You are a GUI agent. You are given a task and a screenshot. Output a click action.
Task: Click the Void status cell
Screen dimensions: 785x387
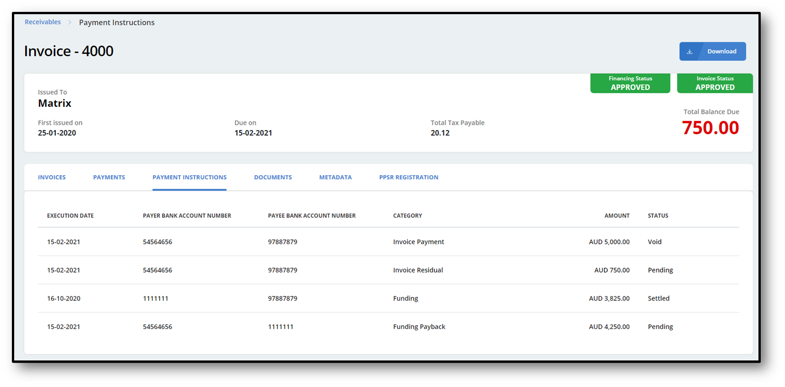655,242
